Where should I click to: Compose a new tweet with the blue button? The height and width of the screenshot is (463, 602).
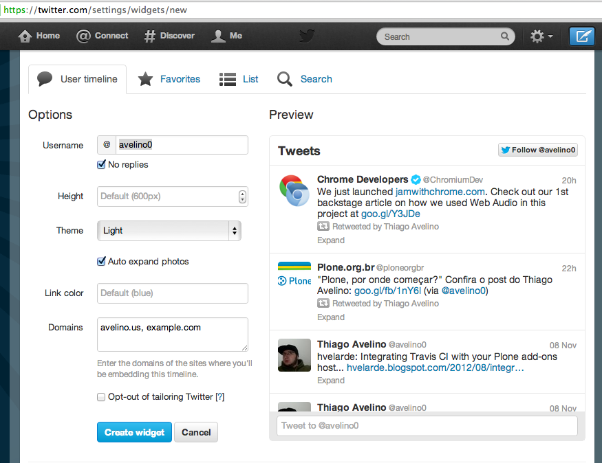(581, 36)
